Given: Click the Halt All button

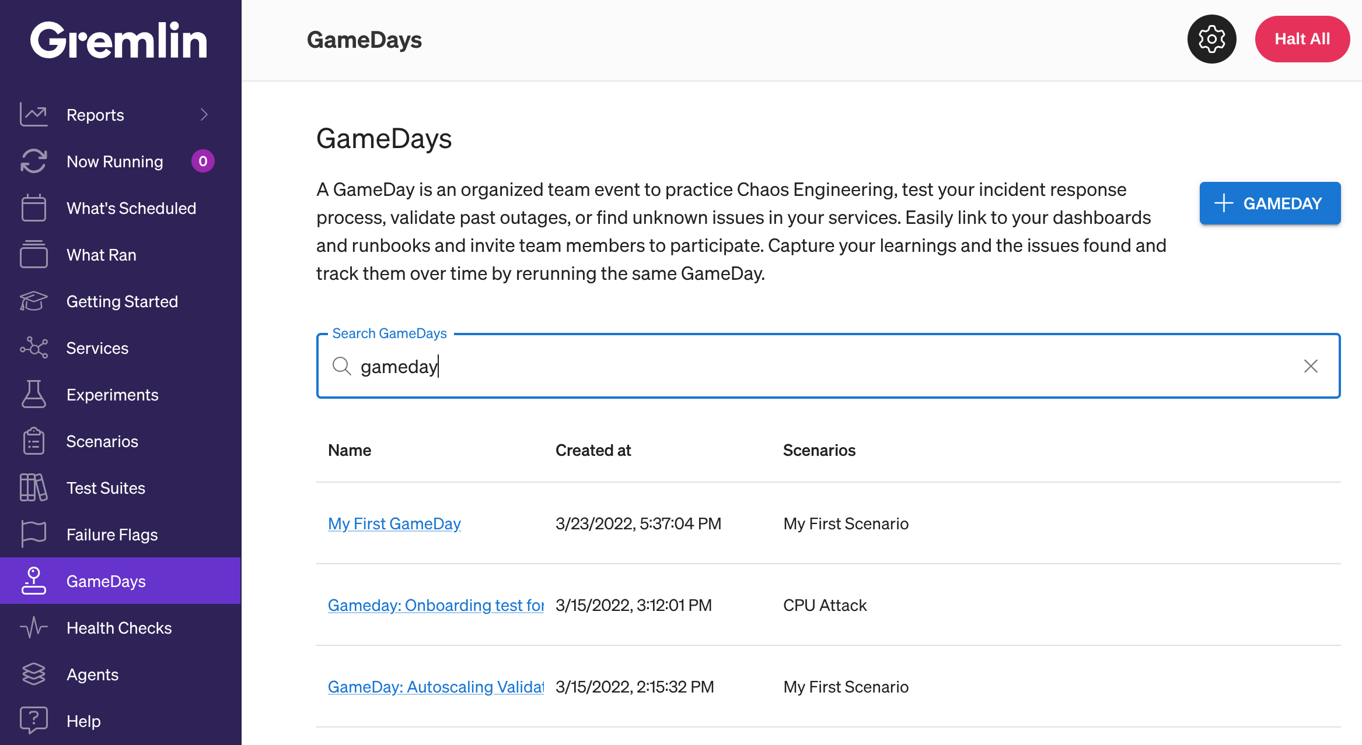Looking at the screenshot, I should click(x=1302, y=39).
